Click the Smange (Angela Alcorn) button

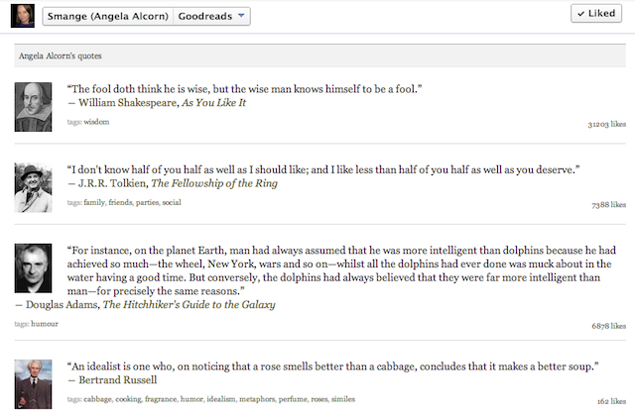pos(108,16)
